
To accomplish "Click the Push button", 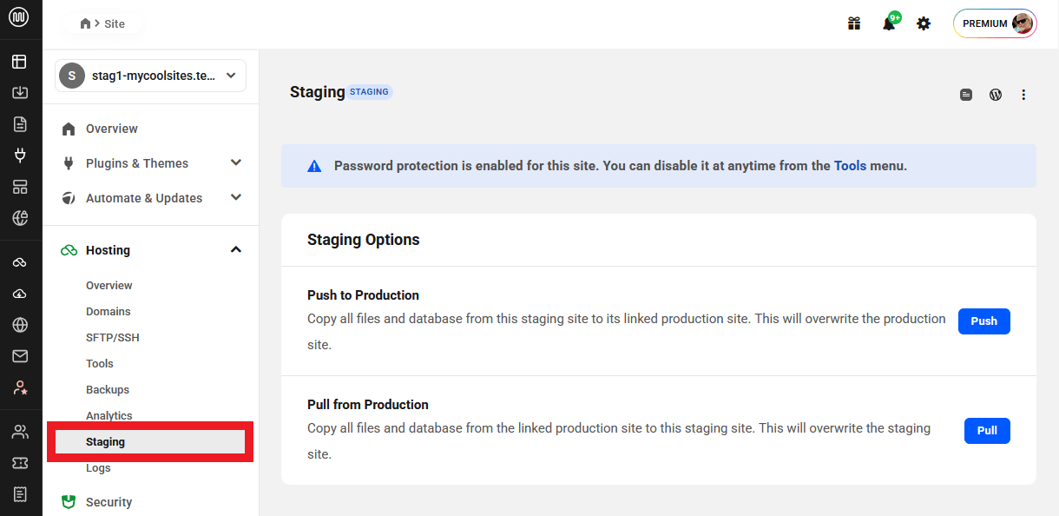I will click(x=984, y=321).
